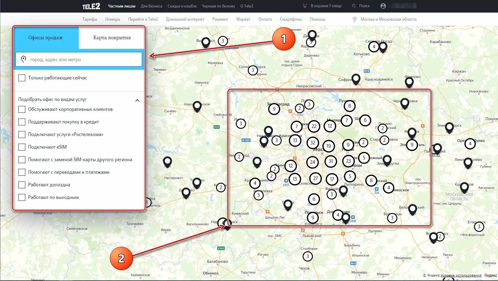Click the cluster marker showing 24 offices
This screenshot has height=281, width=498.
[313, 162]
